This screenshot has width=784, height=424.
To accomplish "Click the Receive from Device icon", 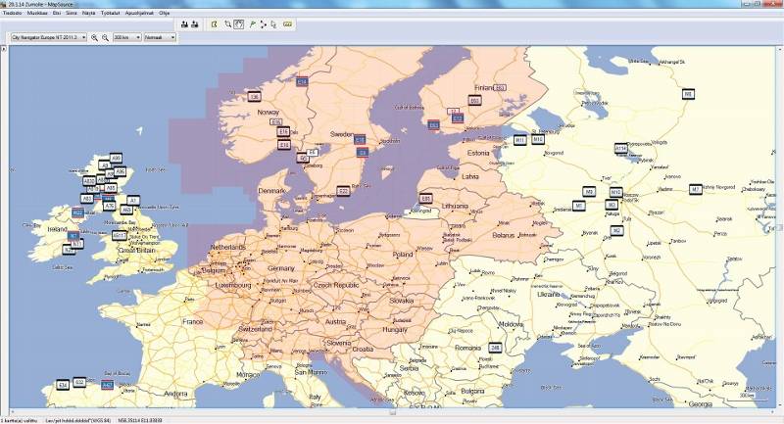I will click(x=194, y=24).
